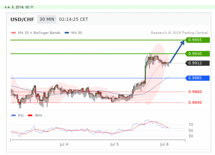Image resolution: width=215 pixels, height=155 pixels.
Task: Click the 0.9885 pivot price tag
Action: 197,78
